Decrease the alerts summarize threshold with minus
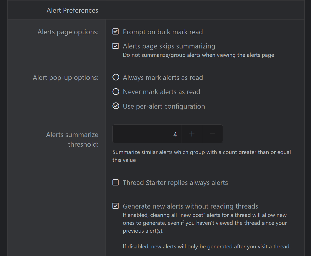This screenshot has width=311, height=256. (x=212, y=134)
